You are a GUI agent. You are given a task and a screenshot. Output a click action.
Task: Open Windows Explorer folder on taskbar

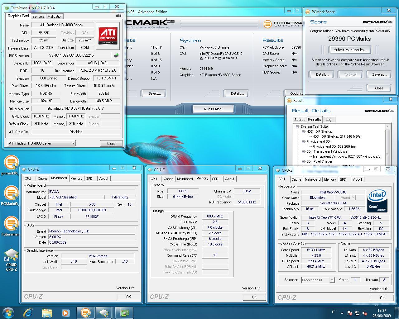47,312
